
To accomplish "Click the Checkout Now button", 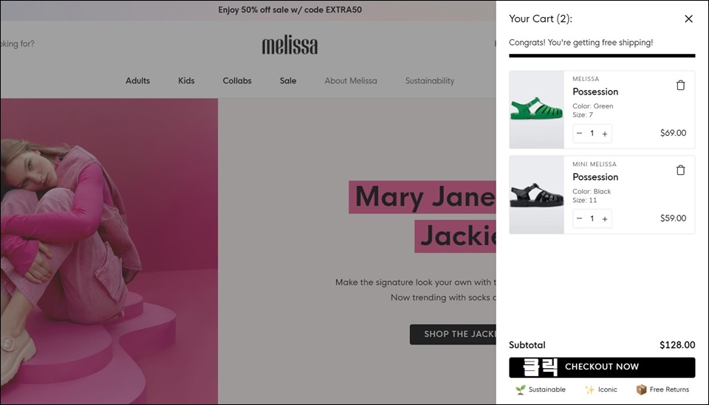I will click(x=602, y=367).
